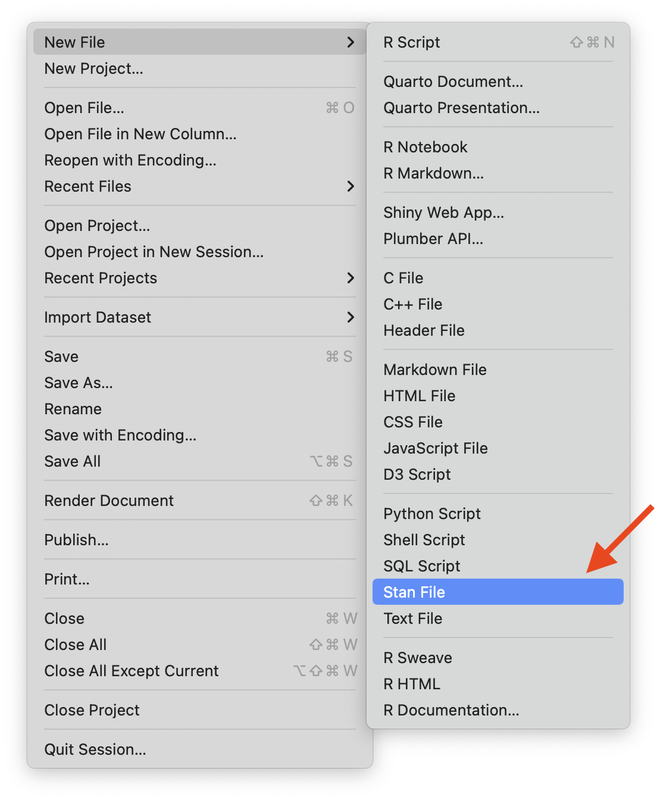This screenshot has width=657, height=800.
Task: Create a new Python Script
Action: (x=432, y=514)
